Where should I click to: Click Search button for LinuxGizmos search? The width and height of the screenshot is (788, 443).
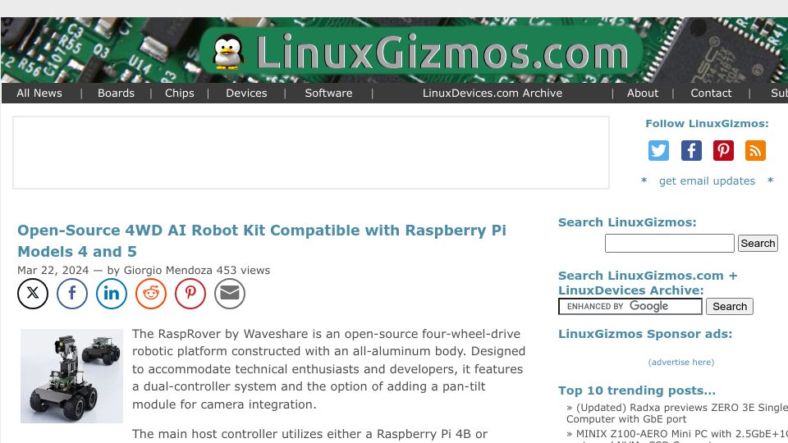pos(758,243)
